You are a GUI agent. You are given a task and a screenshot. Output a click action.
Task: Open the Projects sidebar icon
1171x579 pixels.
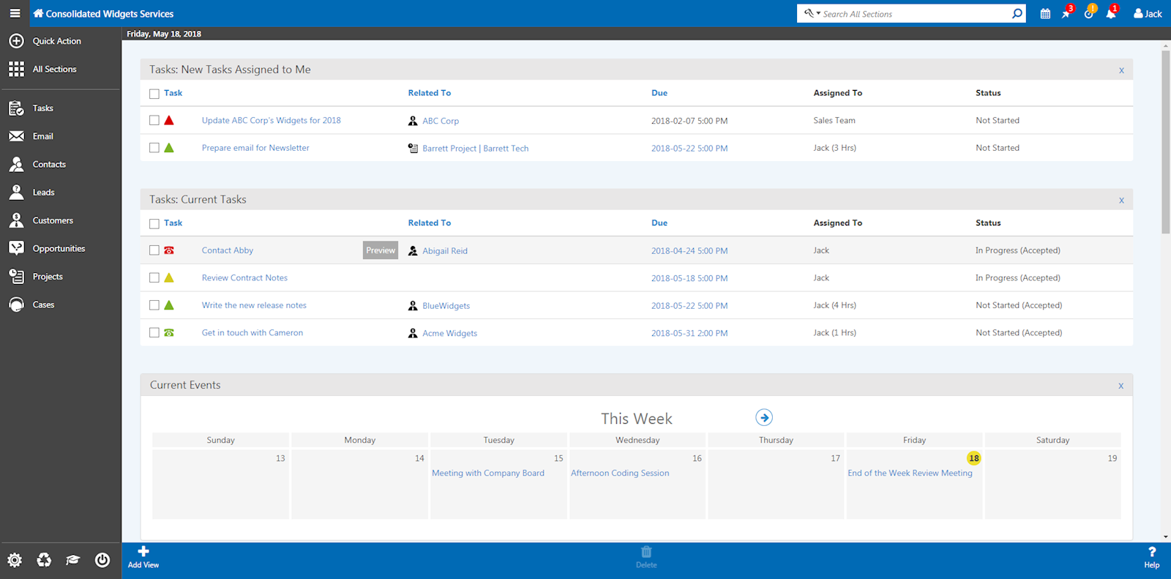coord(16,277)
